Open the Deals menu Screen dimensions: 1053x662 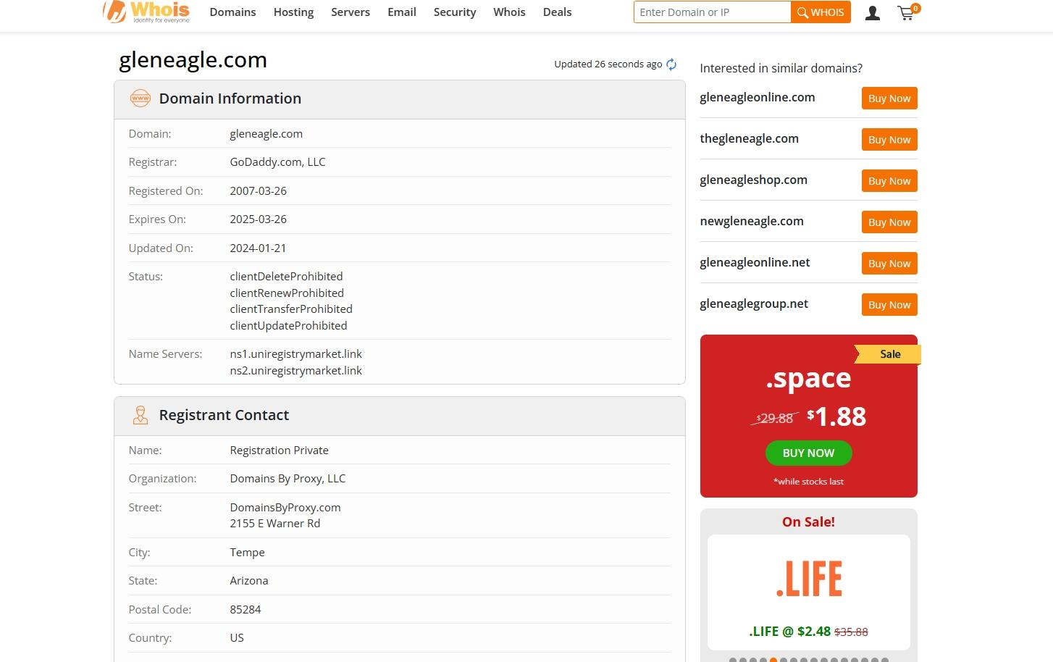[x=558, y=12]
